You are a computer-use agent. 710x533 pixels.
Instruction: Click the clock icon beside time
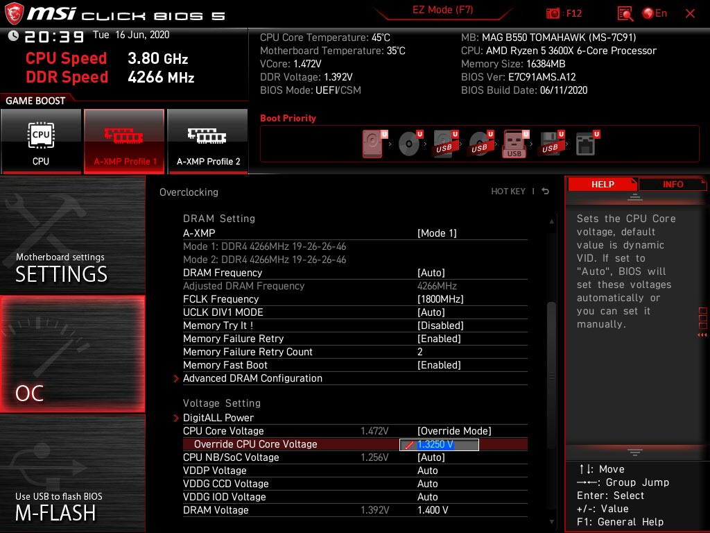13,35
